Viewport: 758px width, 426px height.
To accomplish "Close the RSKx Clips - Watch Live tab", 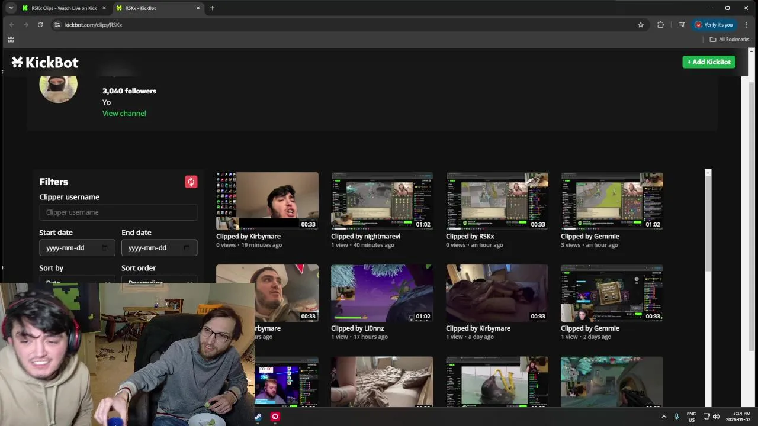I will (x=104, y=8).
